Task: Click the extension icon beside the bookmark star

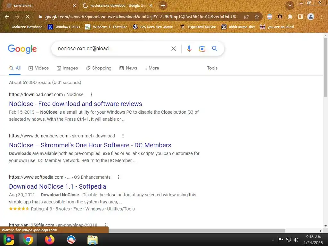Action: (270, 17)
